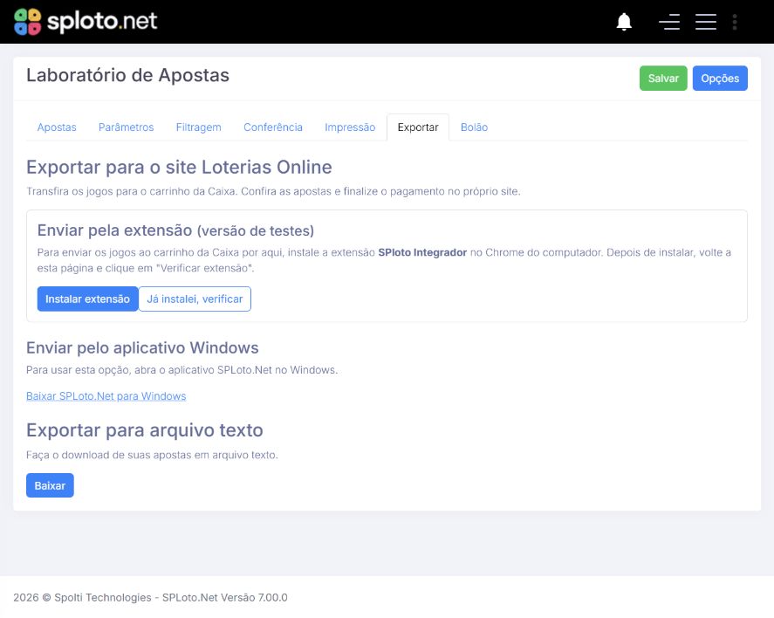Click Exportar para o site Loterias Online heading
The image size is (774, 618).
pos(179,168)
